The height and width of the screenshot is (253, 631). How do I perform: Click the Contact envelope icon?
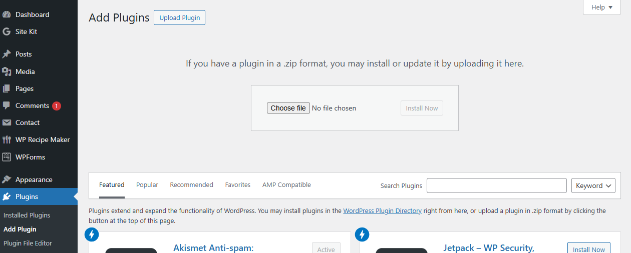click(x=7, y=122)
